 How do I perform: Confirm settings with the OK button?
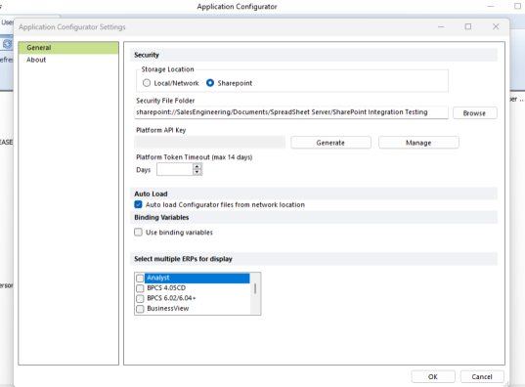coord(433,376)
